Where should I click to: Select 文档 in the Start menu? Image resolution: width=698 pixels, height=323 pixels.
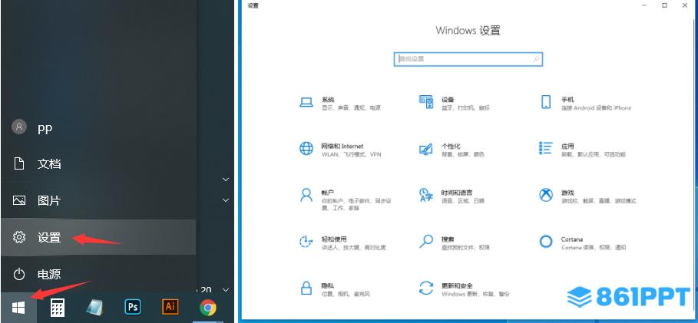click(x=98, y=163)
